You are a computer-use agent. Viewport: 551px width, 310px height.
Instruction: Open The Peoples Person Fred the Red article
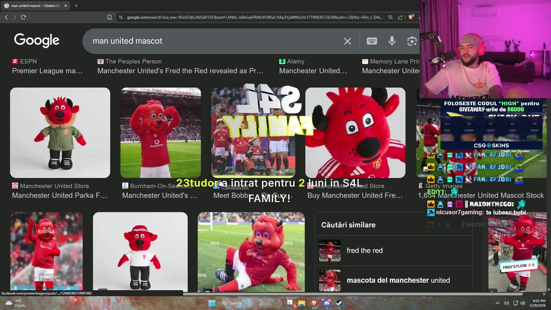tap(180, 71)
